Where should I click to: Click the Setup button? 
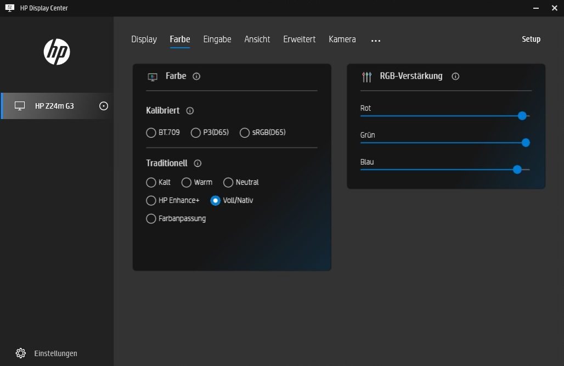point(531,40)
